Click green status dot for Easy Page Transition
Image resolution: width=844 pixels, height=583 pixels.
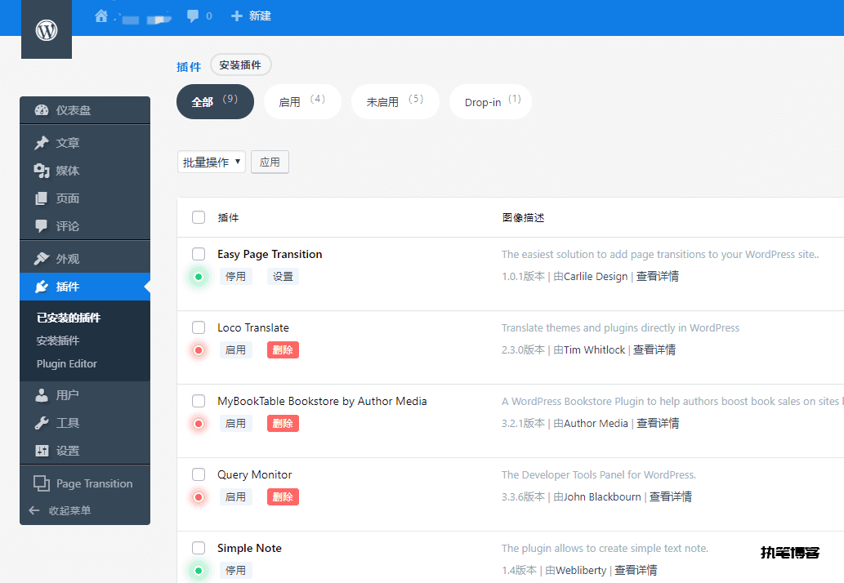[x=199, y=277]
